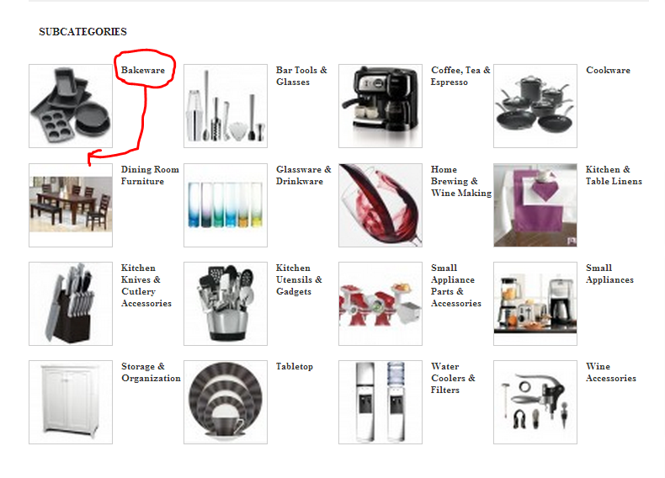Open the Bakeware subcategory link
The width and height of the screenshot is (665, 478).
[143, 71]
